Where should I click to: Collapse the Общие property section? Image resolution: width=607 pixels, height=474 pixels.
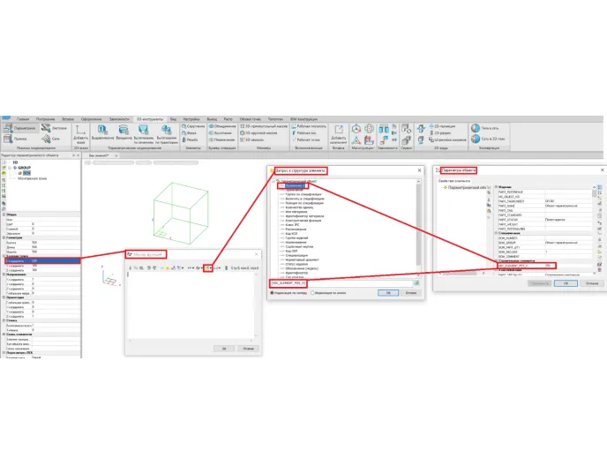click(x=4, y=214)
